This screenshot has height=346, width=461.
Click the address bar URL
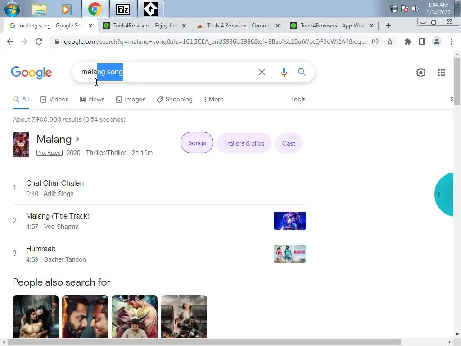click(x=215, y=41)
